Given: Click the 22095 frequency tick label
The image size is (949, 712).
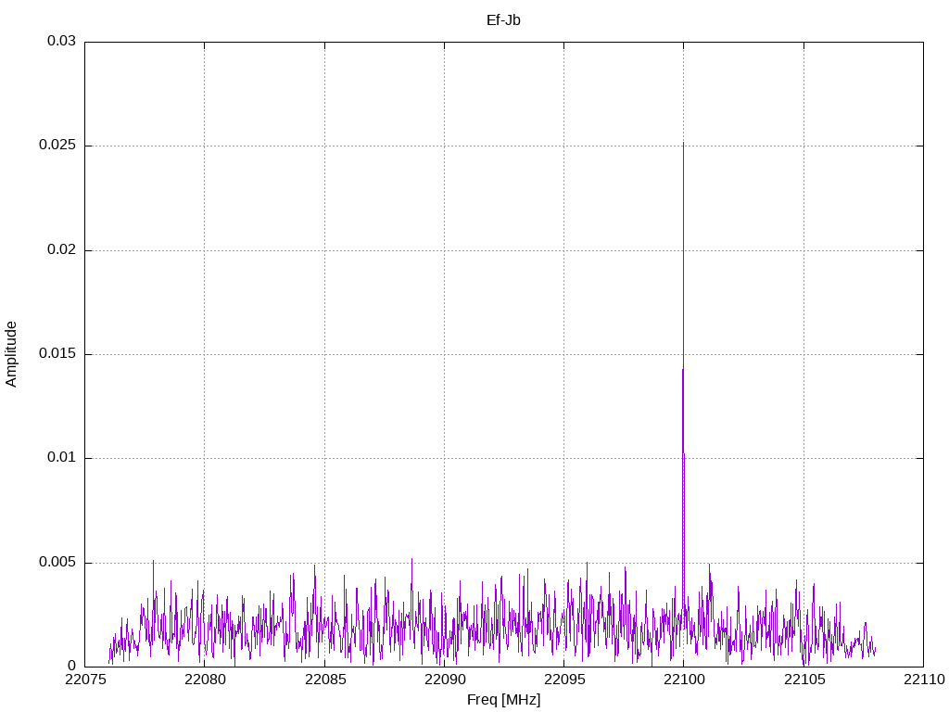Looking at the screenshot, I should (563, 680).
